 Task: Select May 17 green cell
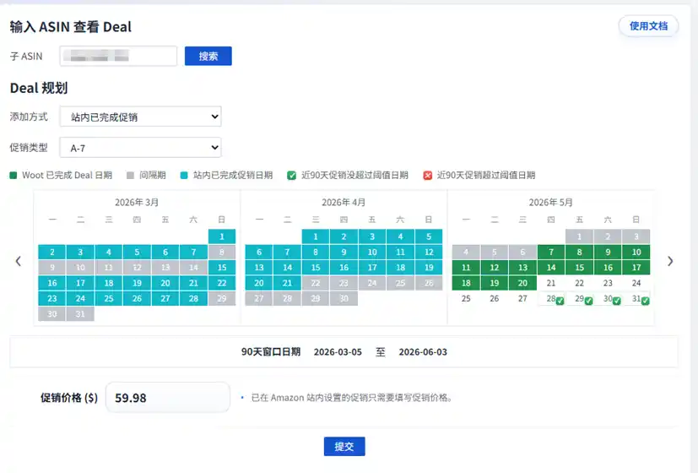pyautogui.click(x=636, y=267)
